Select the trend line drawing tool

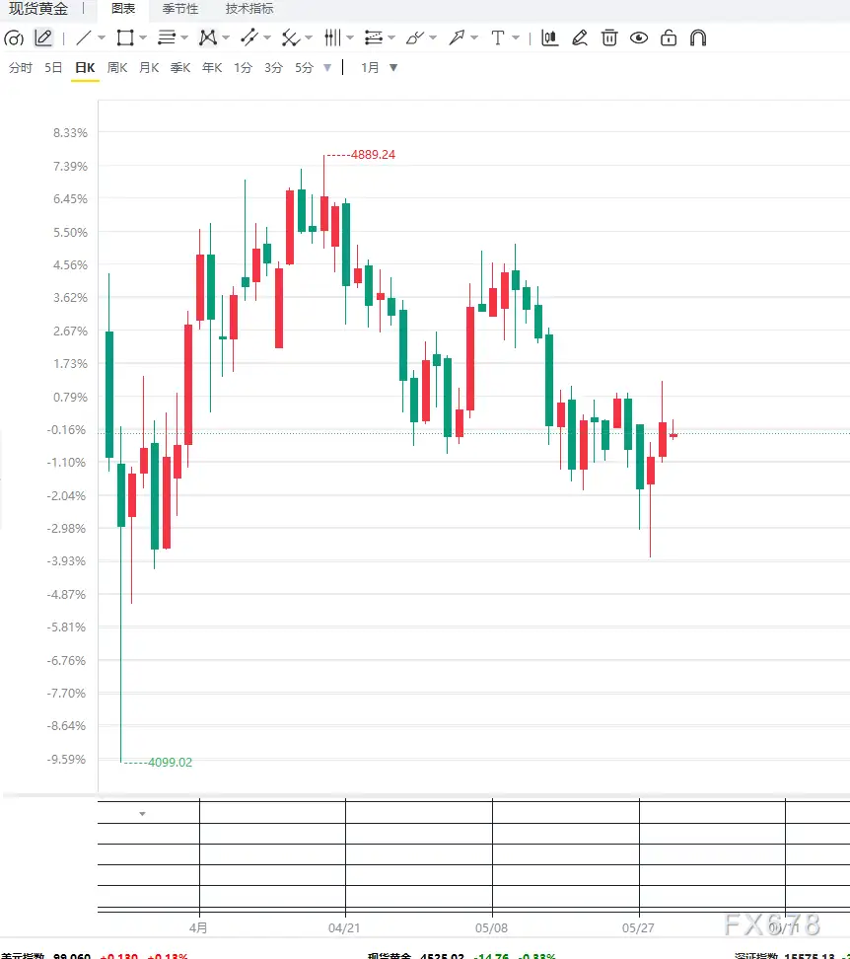point(84,37)
